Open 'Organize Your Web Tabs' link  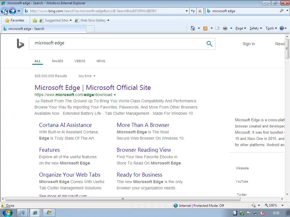coord(70,175)
